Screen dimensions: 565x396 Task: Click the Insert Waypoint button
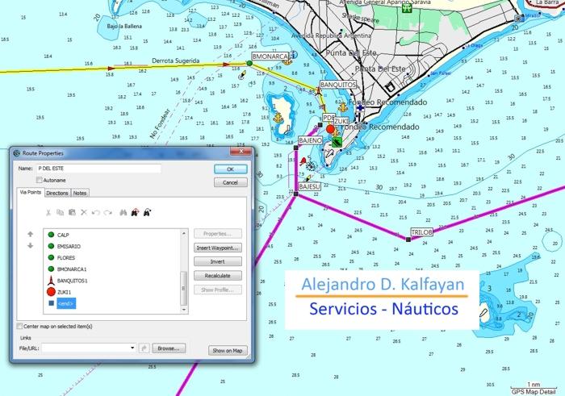pos(218,248)
